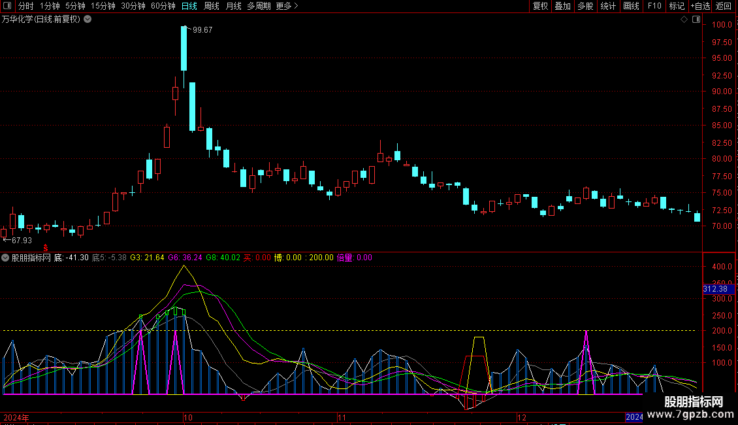The height and width of the screenshot is (425, 738).
Task: Select the 60分钟 timeframe
Action: point(163,7)
